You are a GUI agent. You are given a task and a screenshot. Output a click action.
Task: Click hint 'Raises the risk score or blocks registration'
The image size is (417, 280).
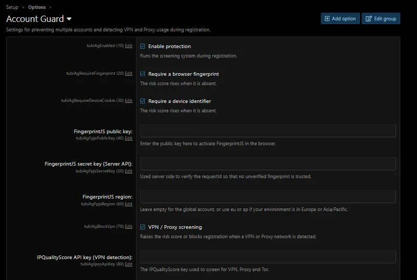228,237
